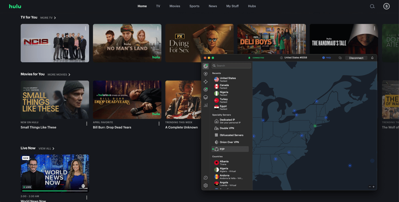Click the VPN notifications bell icon
The height and width of the screenshot is (202, 399).
[372, 58]
